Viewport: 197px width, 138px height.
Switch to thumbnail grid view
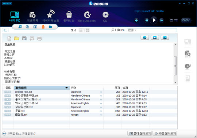pyautogui.click(x=88, y=30)
